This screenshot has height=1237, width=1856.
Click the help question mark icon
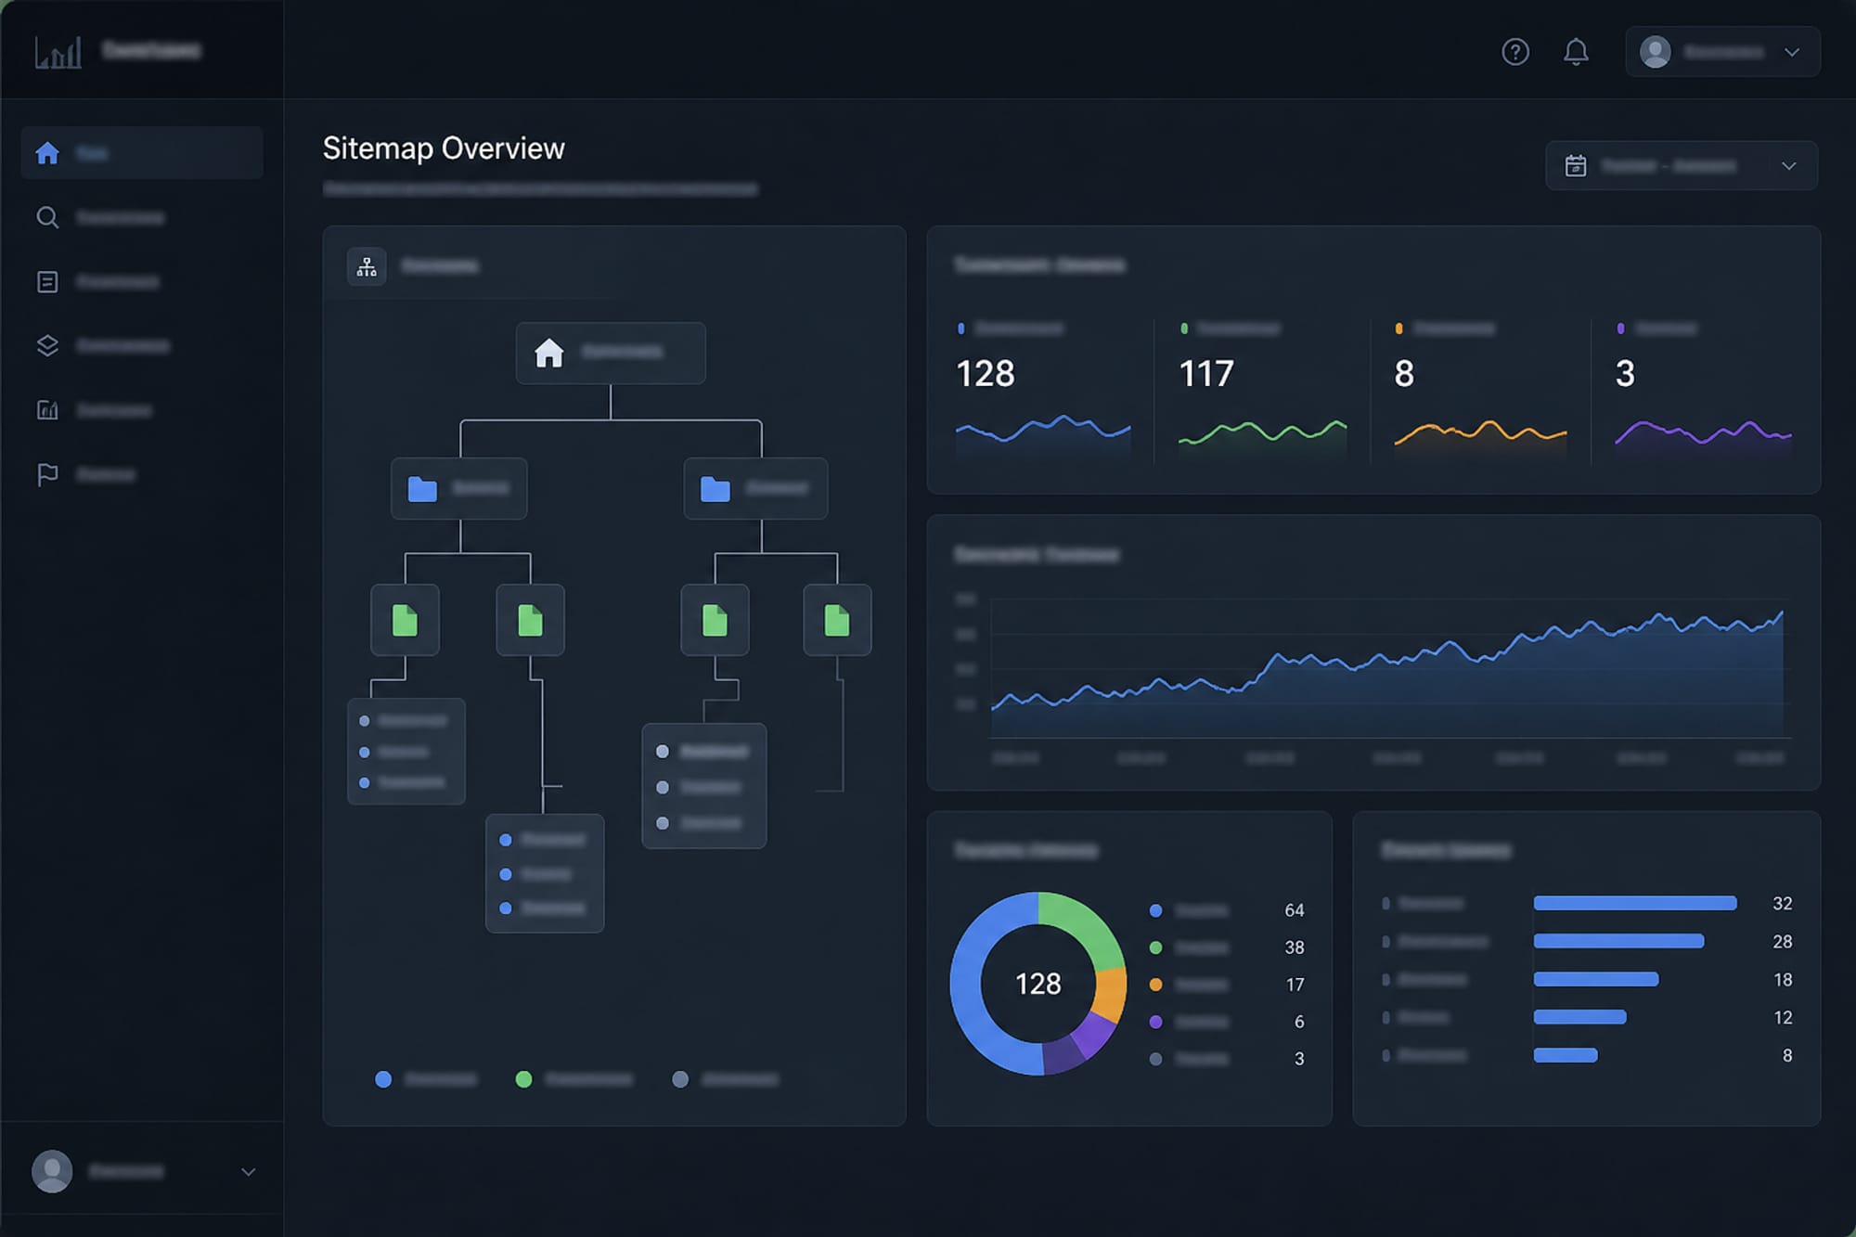tap(1514, 52)
